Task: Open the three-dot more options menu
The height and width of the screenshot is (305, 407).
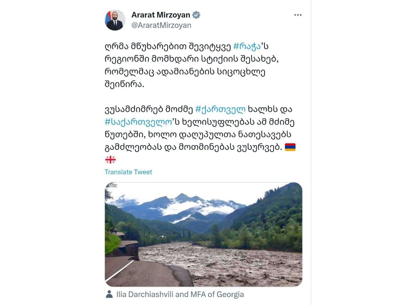Action: click(x=298, y=15)
